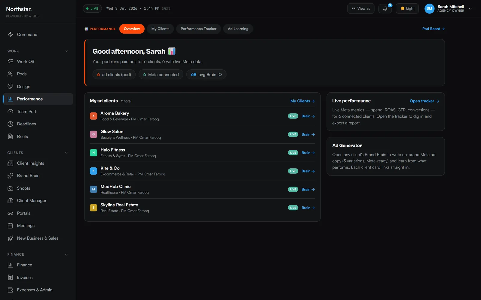Click the Expenses & Admin wallet icon
The width and height of the screenshot is (481, 300).
pyautogui.click(x=10, y=290)
